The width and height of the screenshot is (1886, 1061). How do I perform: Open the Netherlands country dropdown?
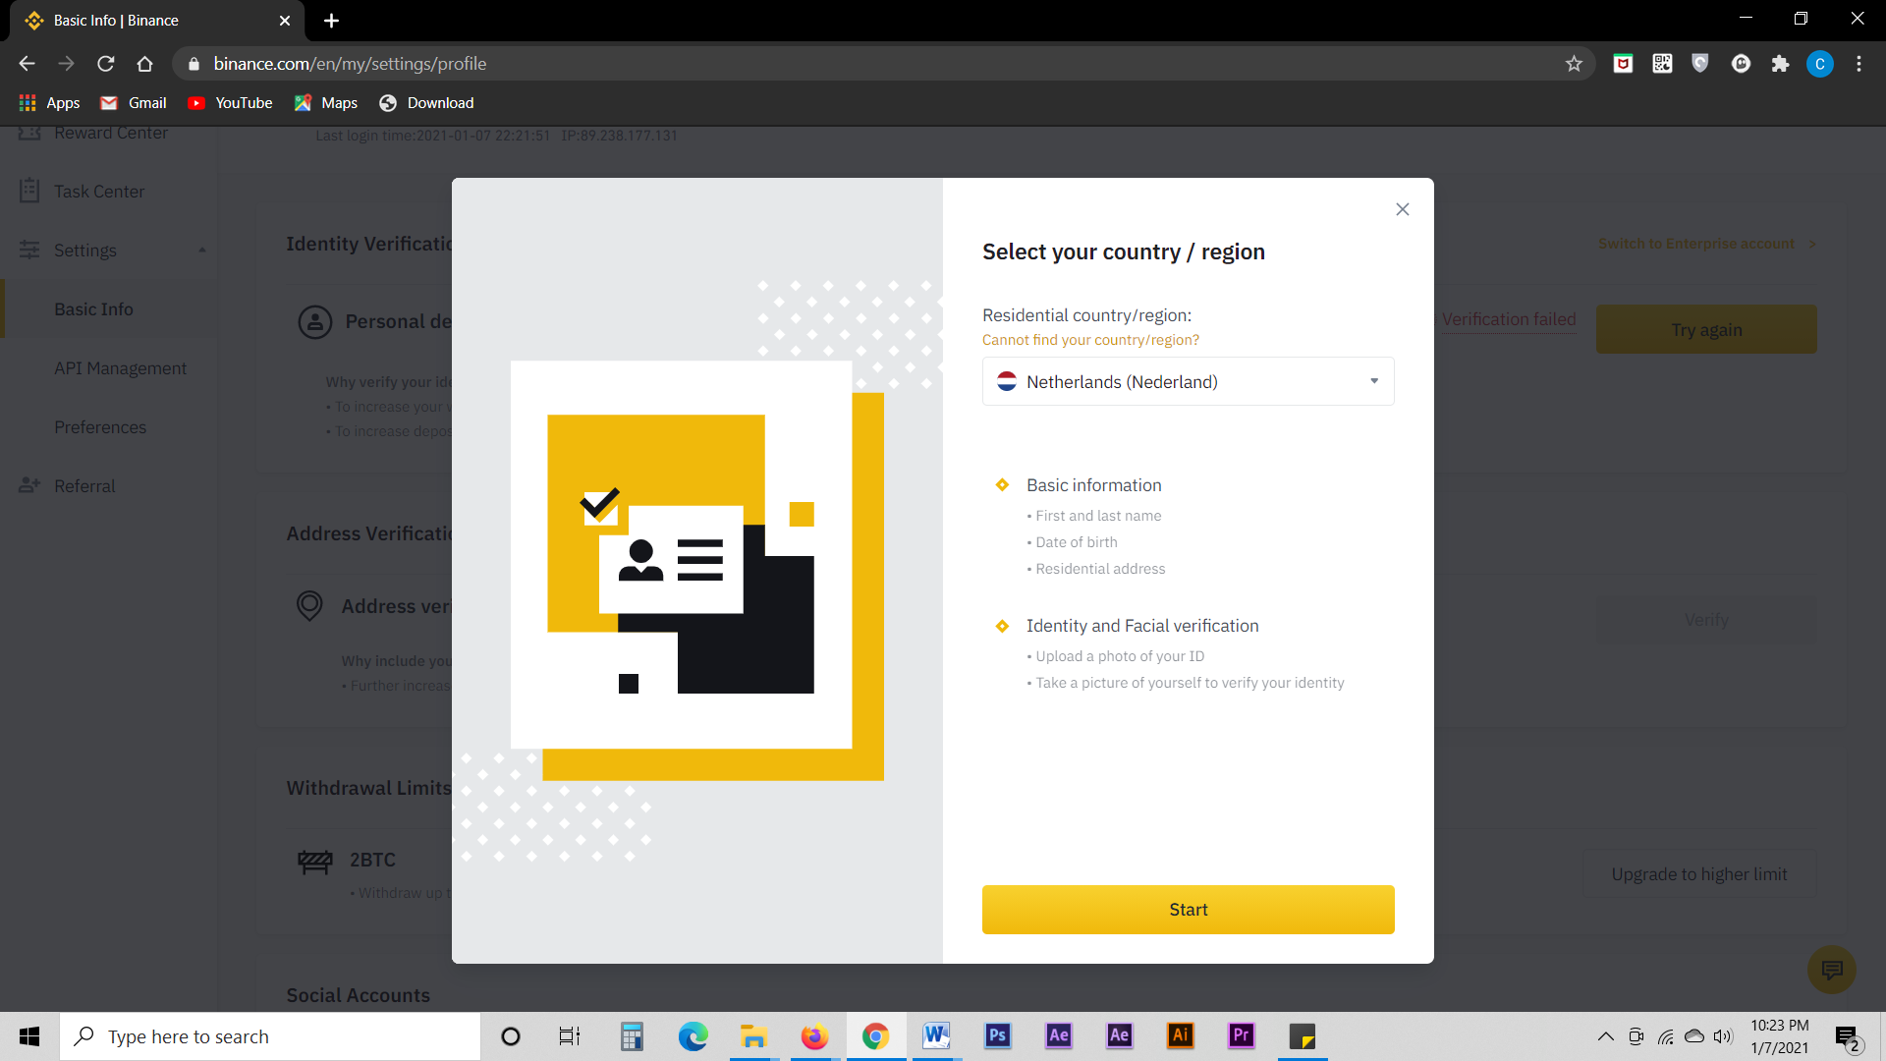click(x=1188, y=381)
